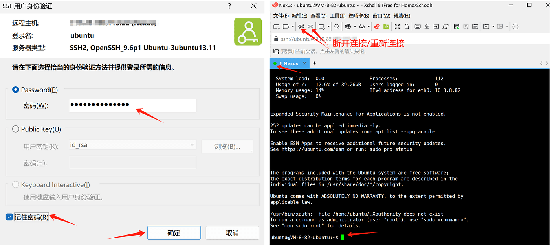Open the 选项卡(B) menu

(359, 16)
